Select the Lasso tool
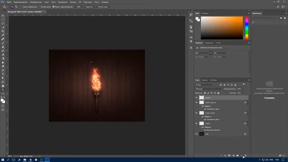 pyautogui.click(x=3, y=23)
